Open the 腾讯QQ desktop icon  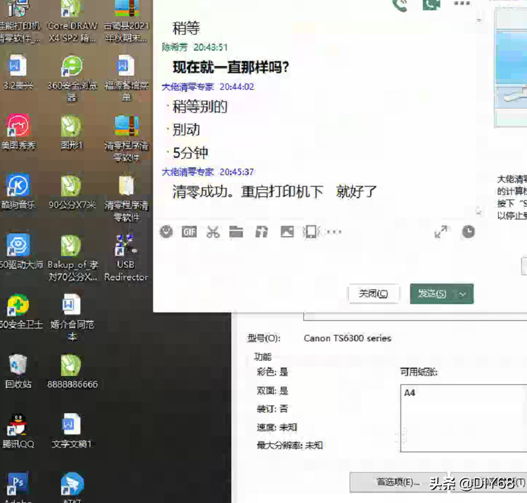[18, 431]
